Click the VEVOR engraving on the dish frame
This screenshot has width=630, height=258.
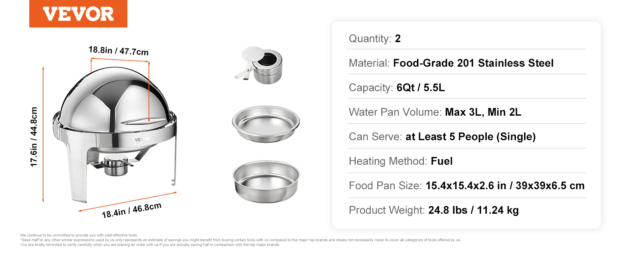tap(142, 139)
